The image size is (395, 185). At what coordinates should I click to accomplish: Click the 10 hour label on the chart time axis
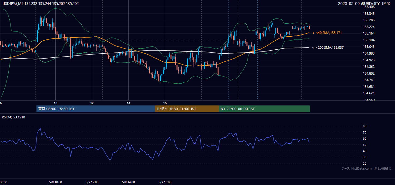pos(55,103)
